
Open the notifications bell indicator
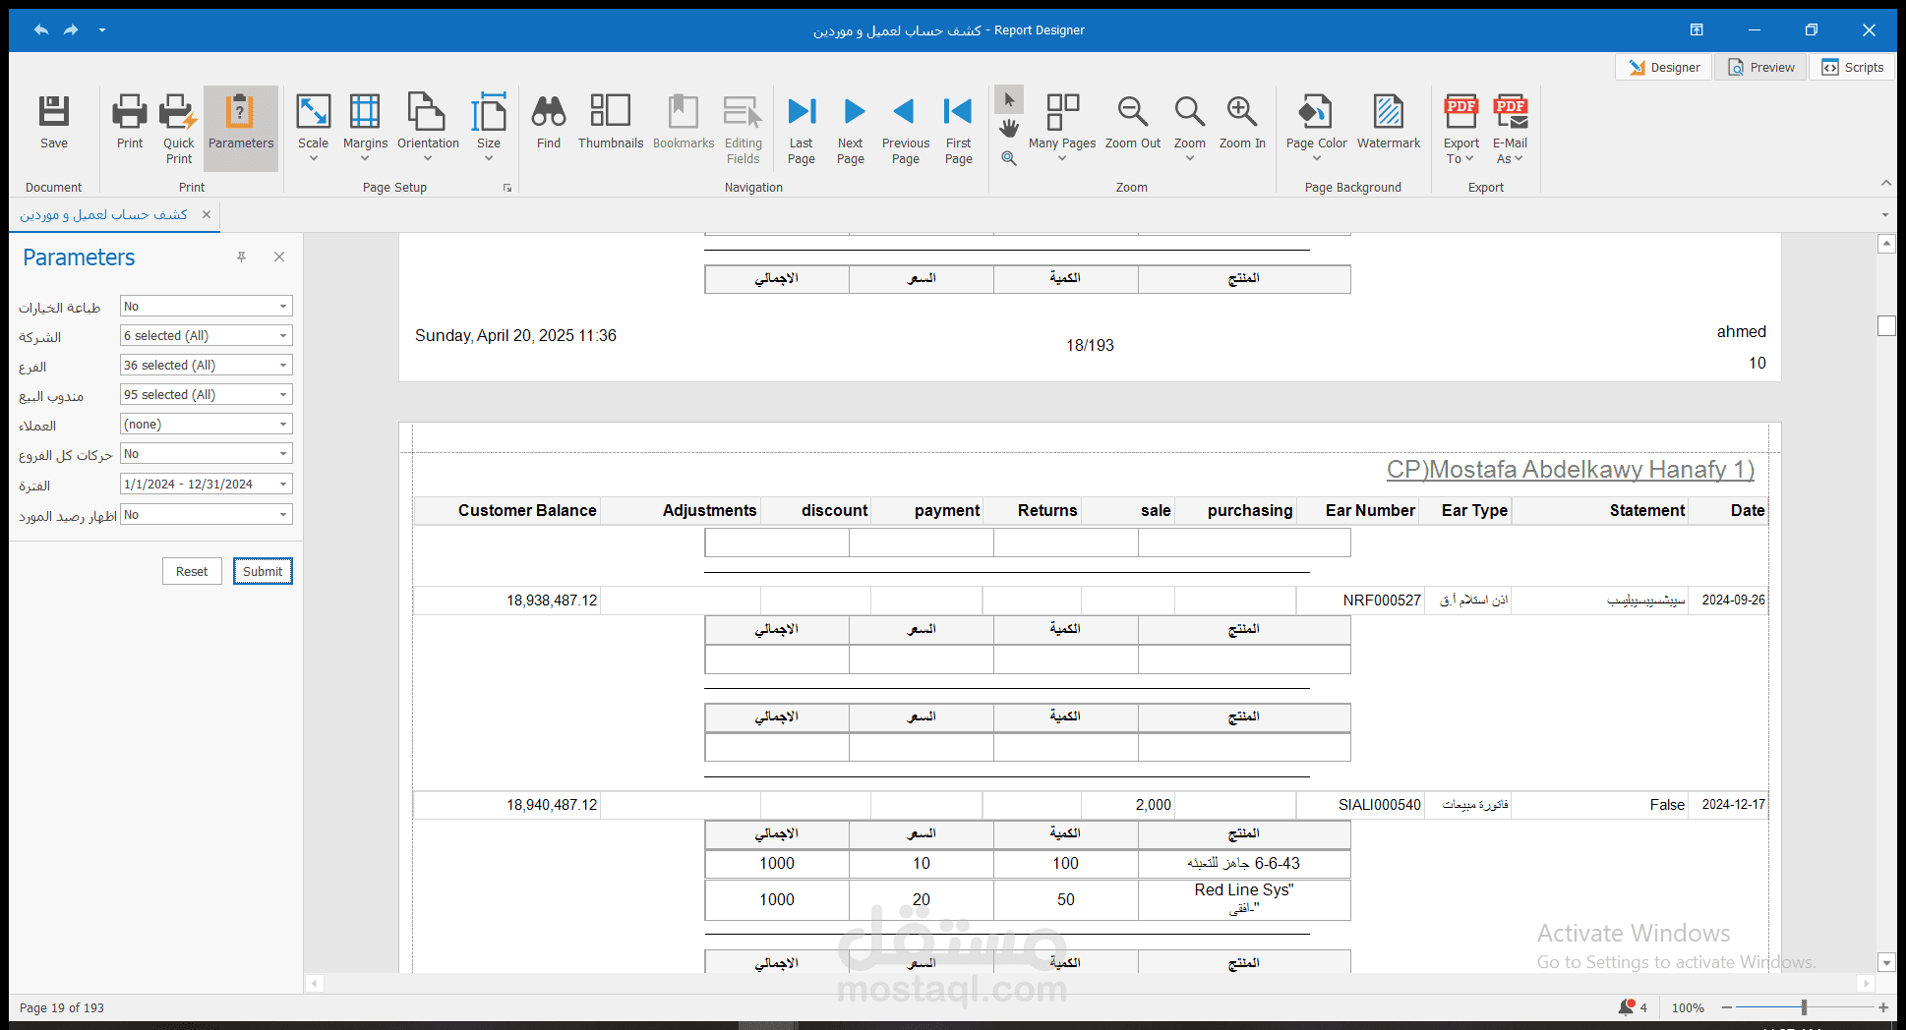click(x=1633, y=1007)
